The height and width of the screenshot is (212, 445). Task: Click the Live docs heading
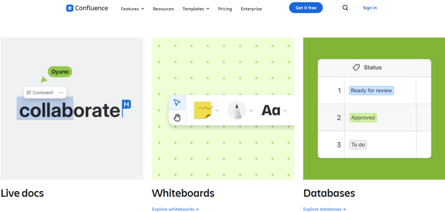coord(22,193)
